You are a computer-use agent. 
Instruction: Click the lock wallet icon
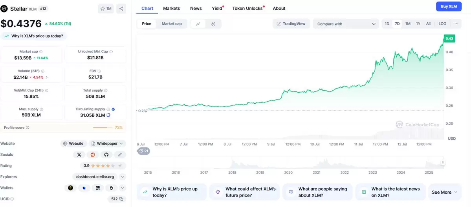pos(111,188)
